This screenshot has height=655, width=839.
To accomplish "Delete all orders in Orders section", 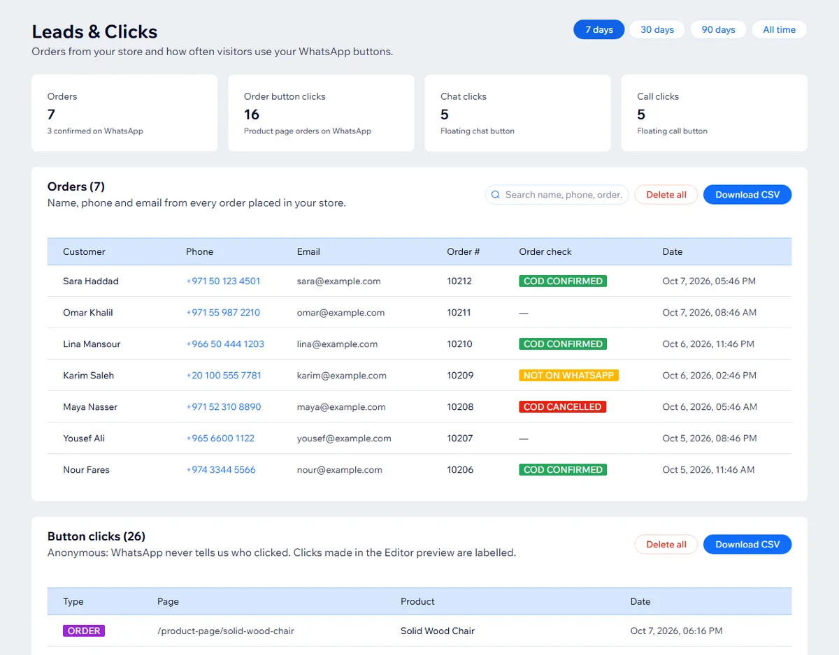I will click(x=666, y=195).
